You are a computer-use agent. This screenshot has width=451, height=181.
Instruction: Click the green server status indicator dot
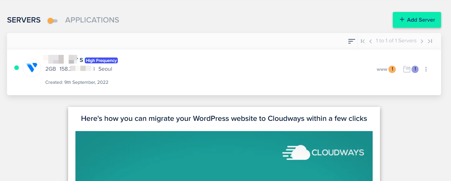coord(17,67)
